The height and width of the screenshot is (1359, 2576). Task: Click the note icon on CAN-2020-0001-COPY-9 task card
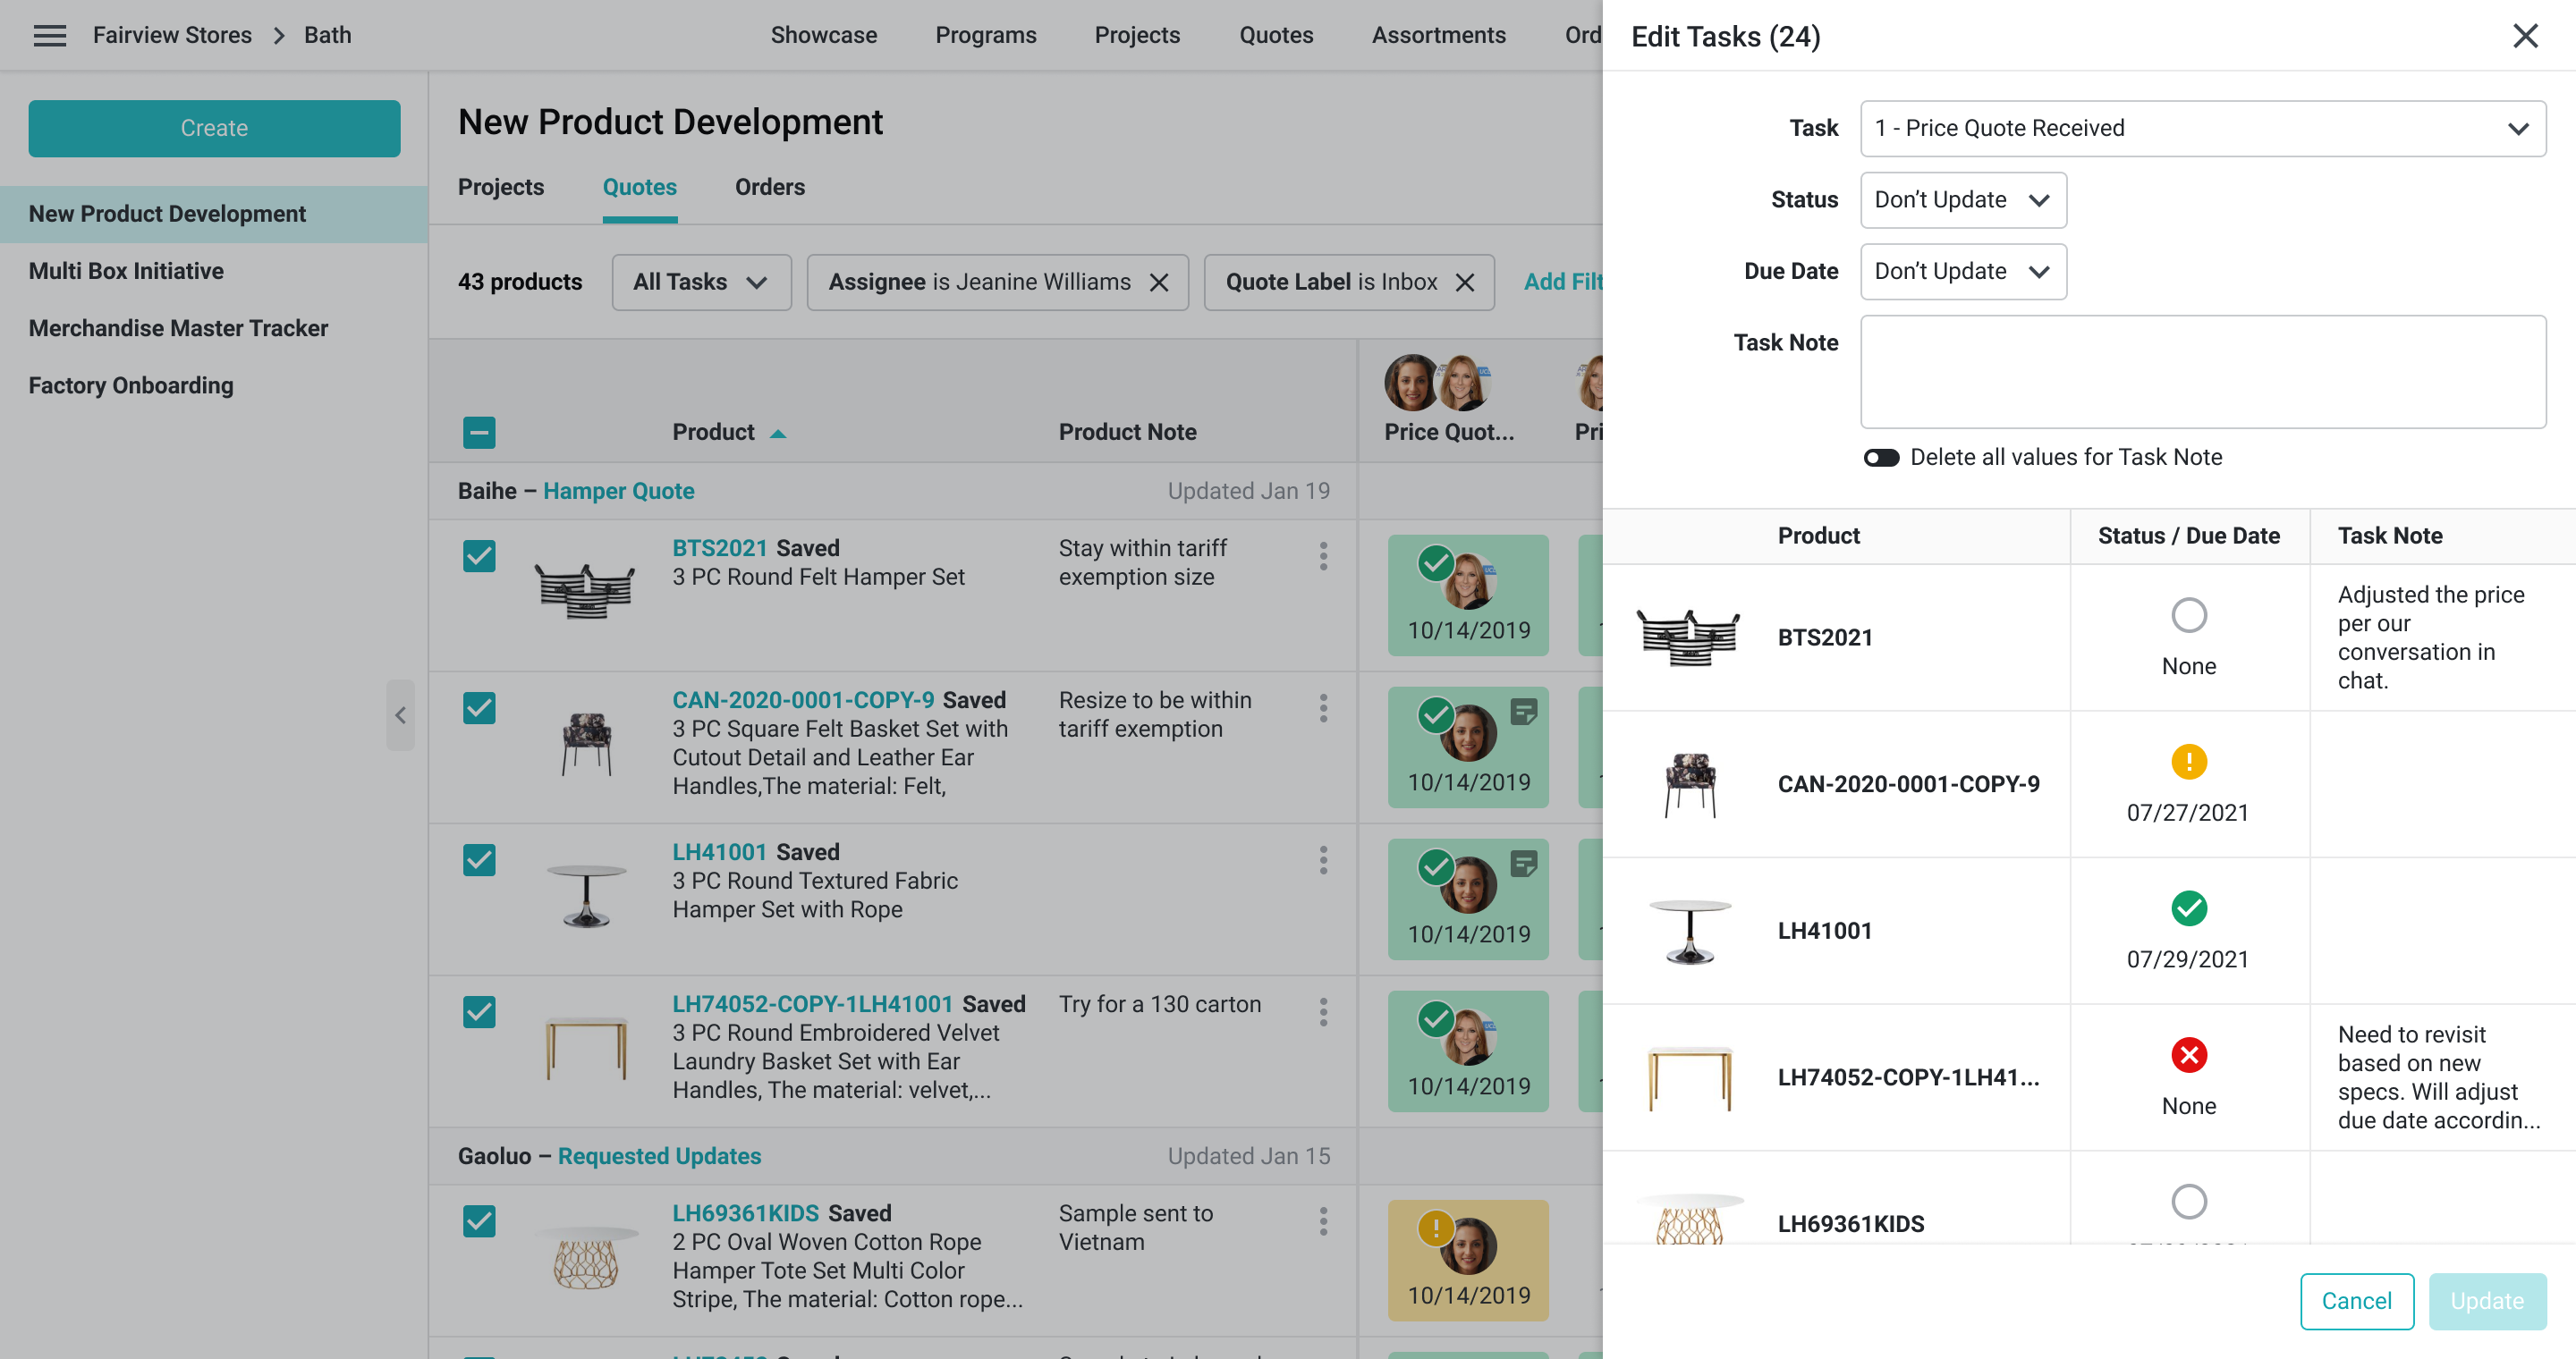click(1523, 712)
